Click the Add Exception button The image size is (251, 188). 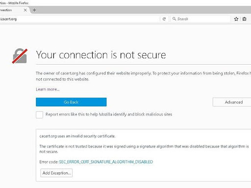pos(56,173)
